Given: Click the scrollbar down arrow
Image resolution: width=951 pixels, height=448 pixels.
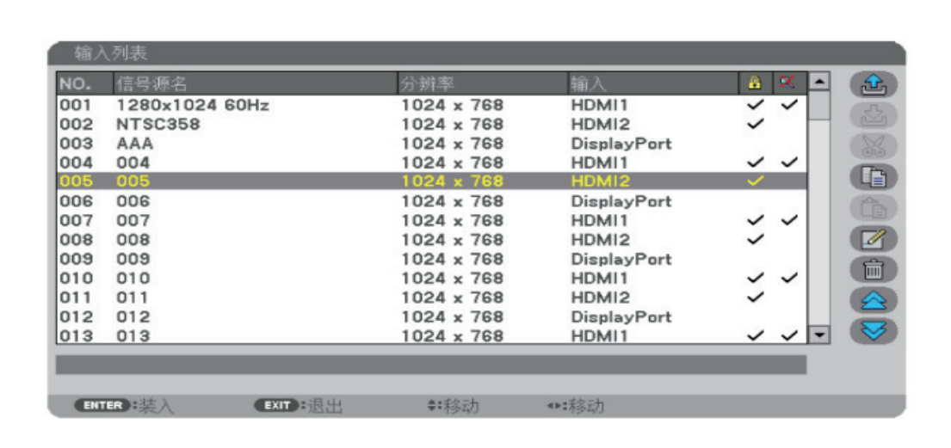Looking at the screenshot, I should [819, 334].
